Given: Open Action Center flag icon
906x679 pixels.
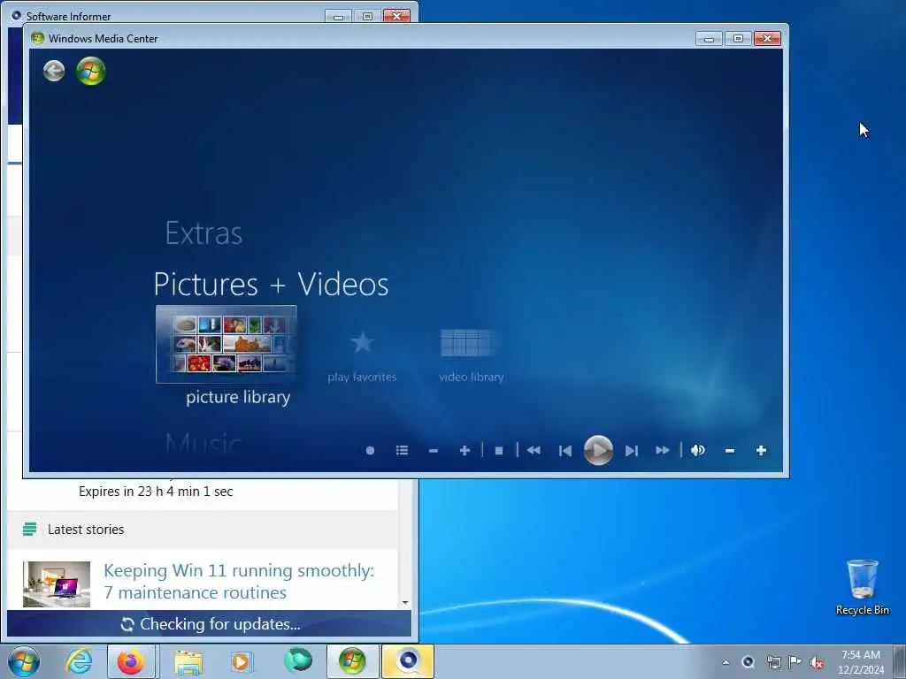Looking at the screenshot, I should (x=795, y=661).
